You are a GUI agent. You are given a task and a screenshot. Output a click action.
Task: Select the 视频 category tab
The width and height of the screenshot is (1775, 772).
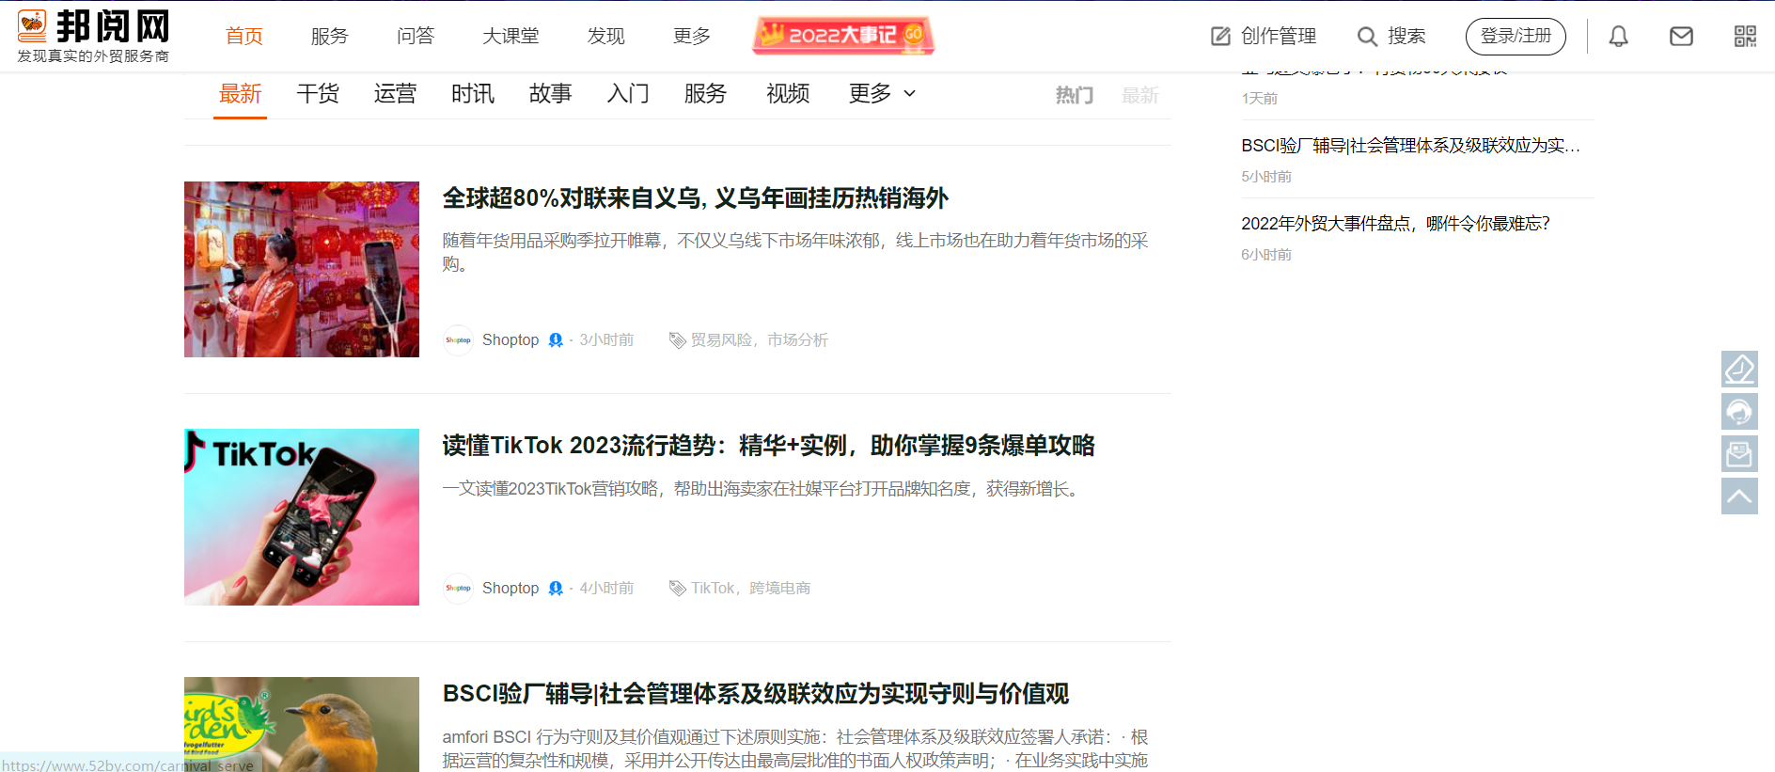pyautogui.click(x=788, y=93)
